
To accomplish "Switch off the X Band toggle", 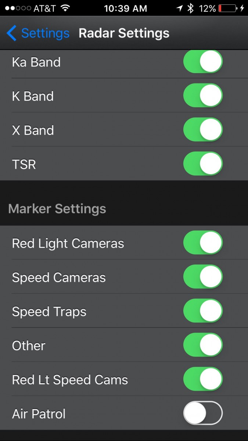I will (203, 129).
